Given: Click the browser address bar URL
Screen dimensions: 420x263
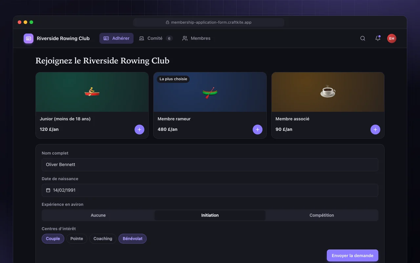Looking at the screenshot, I should (209, 22).
